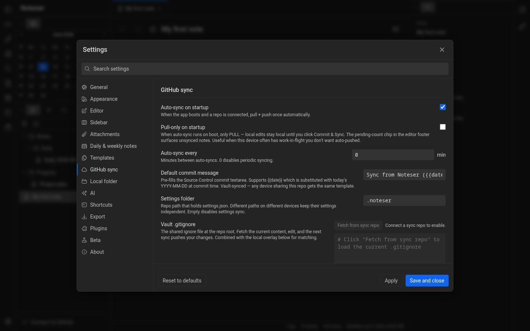Open the General settings section
This screenshot has width=530, height=331.
click(114, 87)
